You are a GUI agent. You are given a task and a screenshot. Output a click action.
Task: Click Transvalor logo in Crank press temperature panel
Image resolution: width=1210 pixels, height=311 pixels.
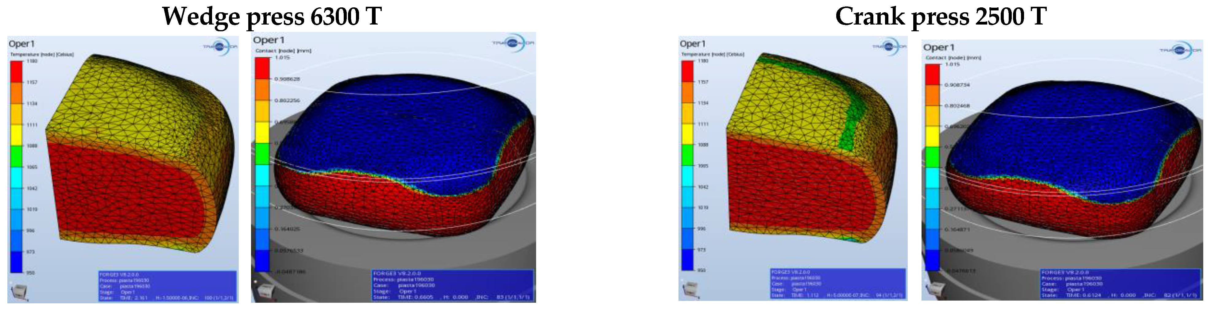pos(889,47)
